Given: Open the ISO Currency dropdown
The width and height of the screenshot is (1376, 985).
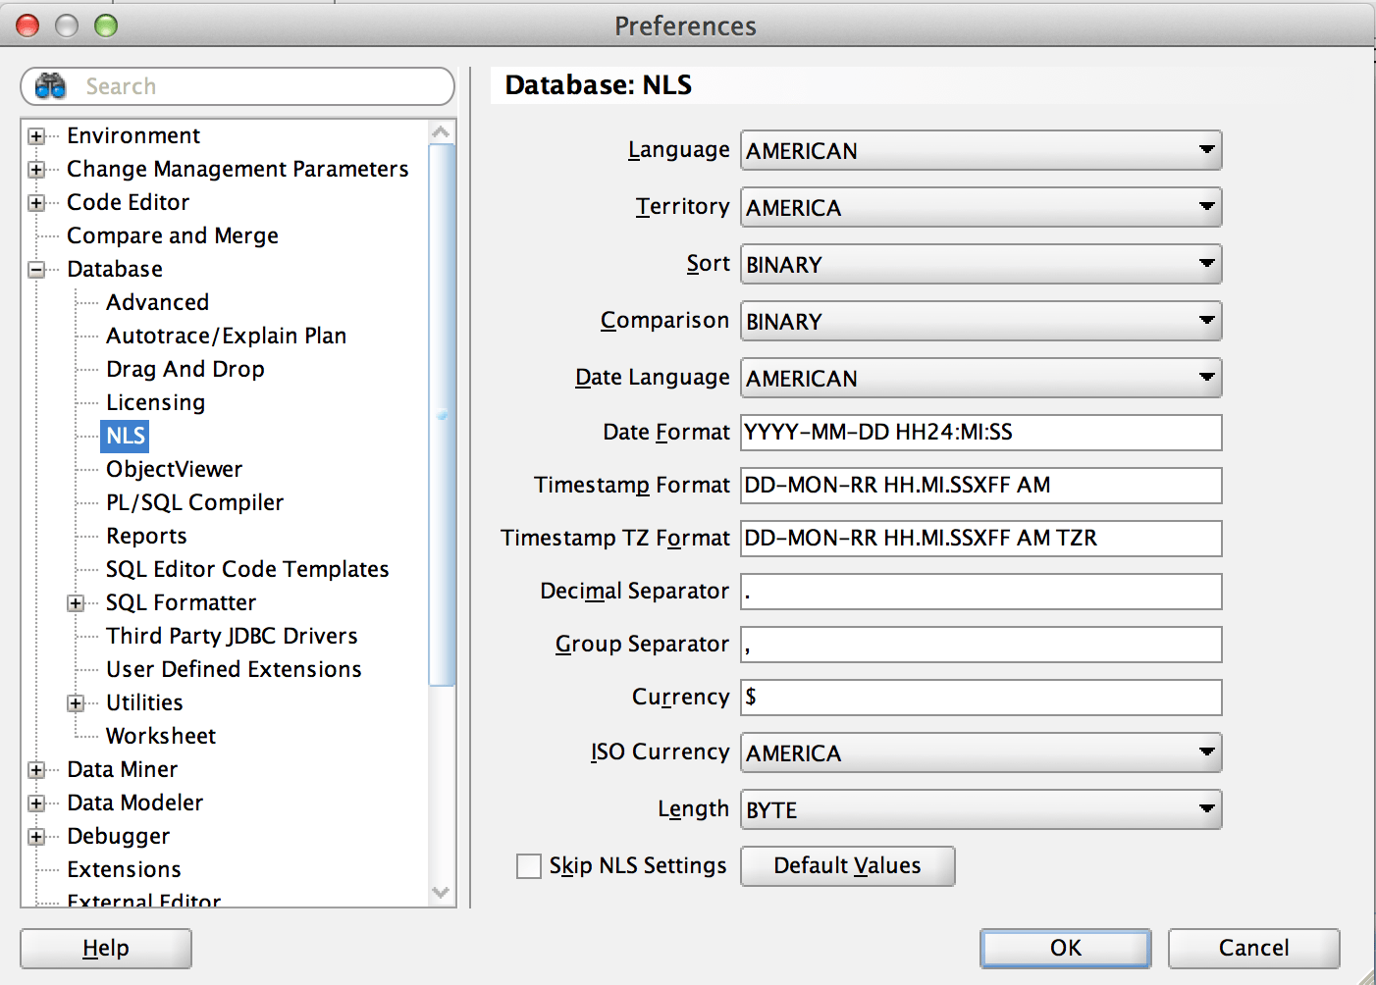Looking at the screenshot, I should [1206, 752].
